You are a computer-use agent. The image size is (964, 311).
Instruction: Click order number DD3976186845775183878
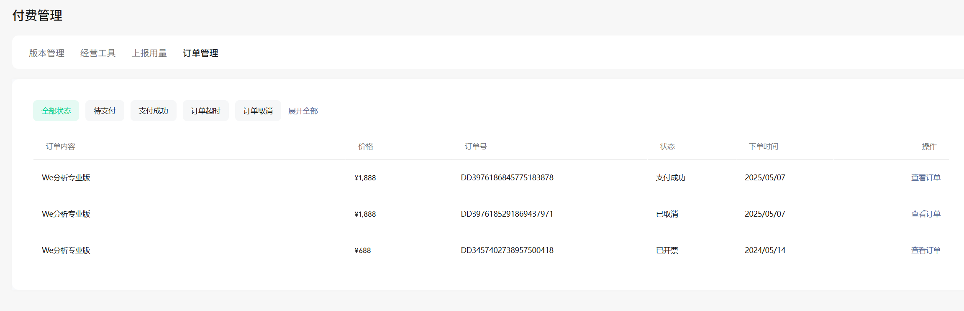click(x=507, y=177)
